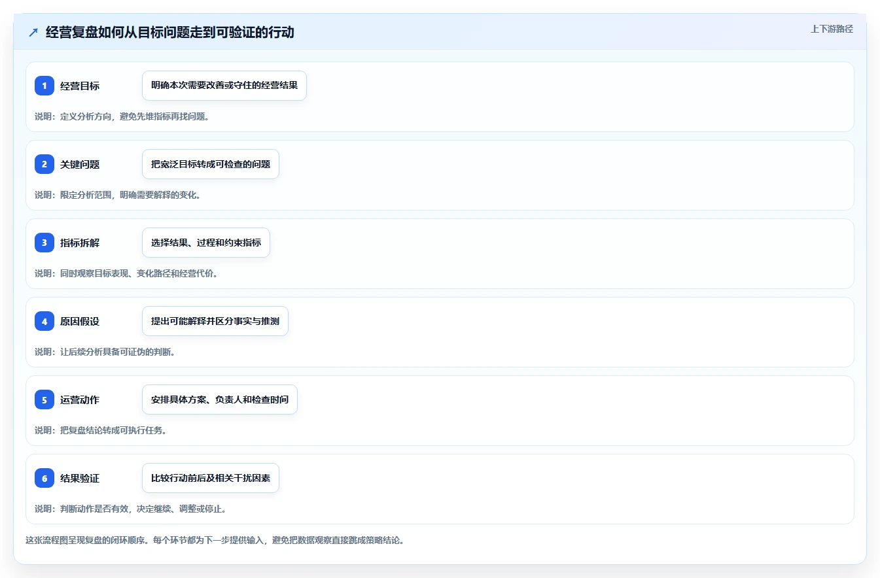Select the 选择结果、过程和约束指标 box

[x=206, y=243]
